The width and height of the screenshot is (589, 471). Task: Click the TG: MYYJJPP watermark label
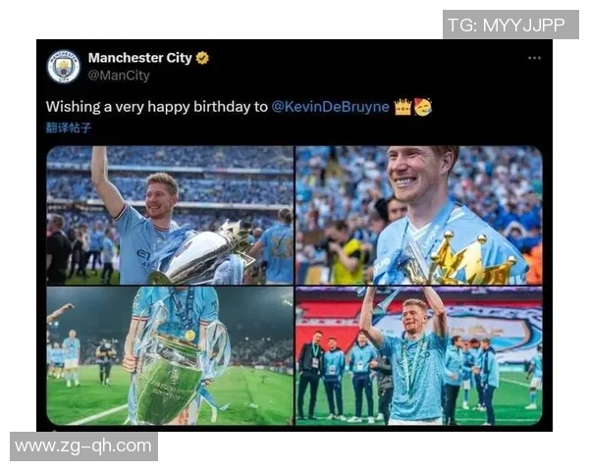tap(510, 25)
